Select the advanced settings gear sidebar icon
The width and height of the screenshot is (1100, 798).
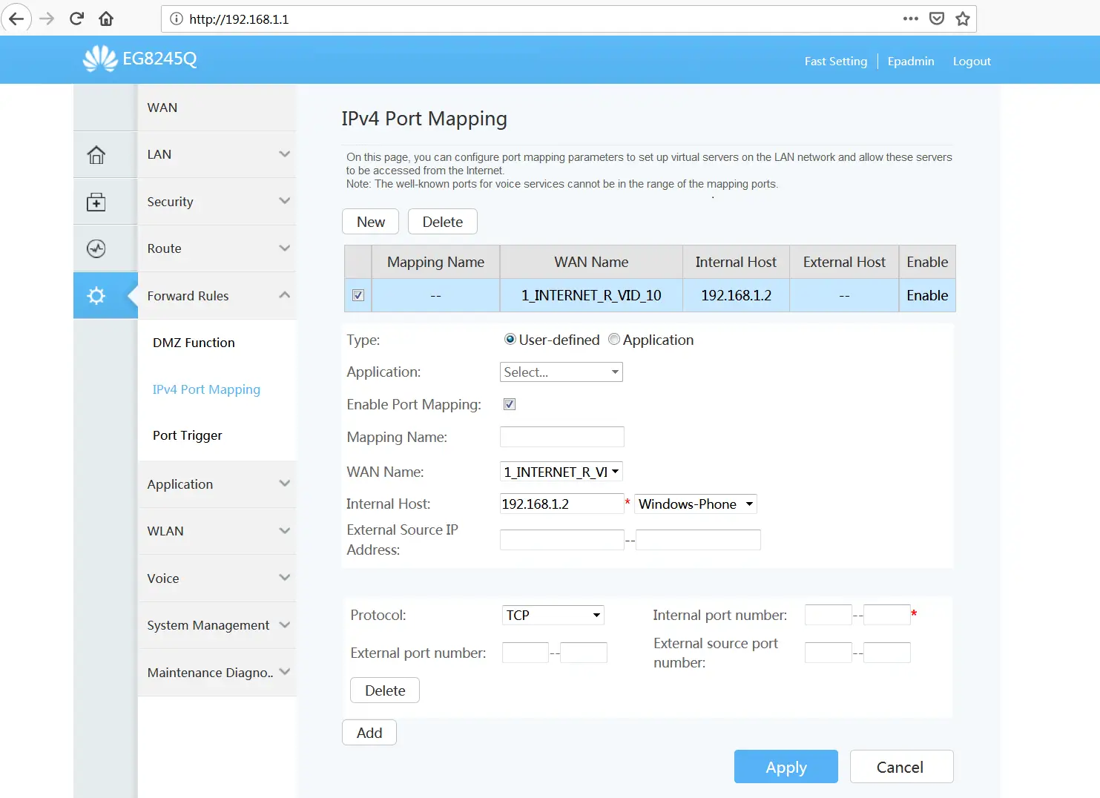click(x=96, y=296)
